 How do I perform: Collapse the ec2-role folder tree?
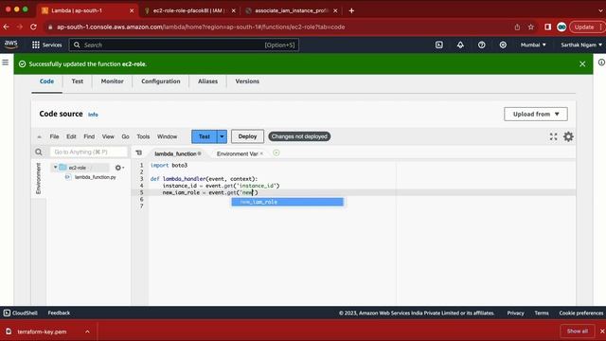coord(55,167)
